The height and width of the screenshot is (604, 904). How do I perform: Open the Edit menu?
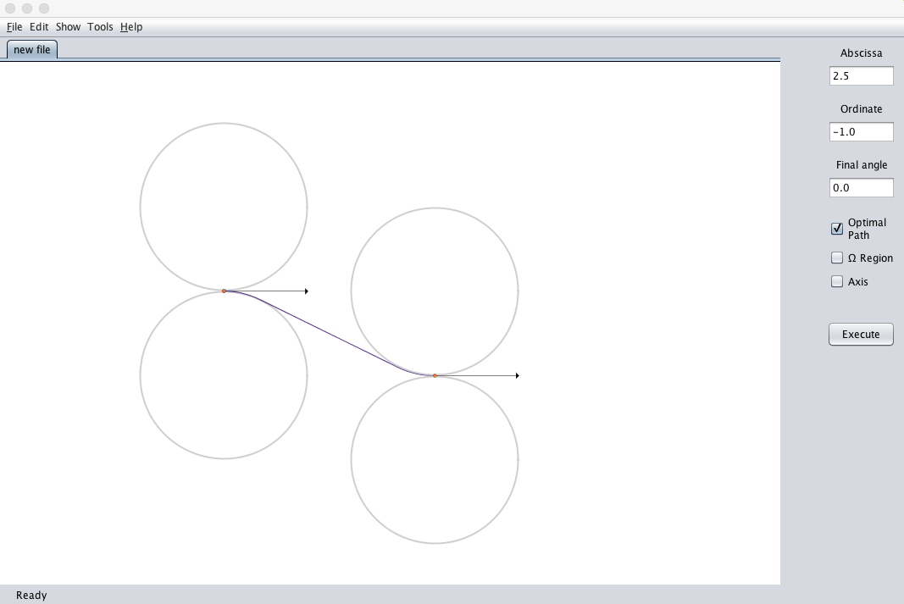[39, 27]
